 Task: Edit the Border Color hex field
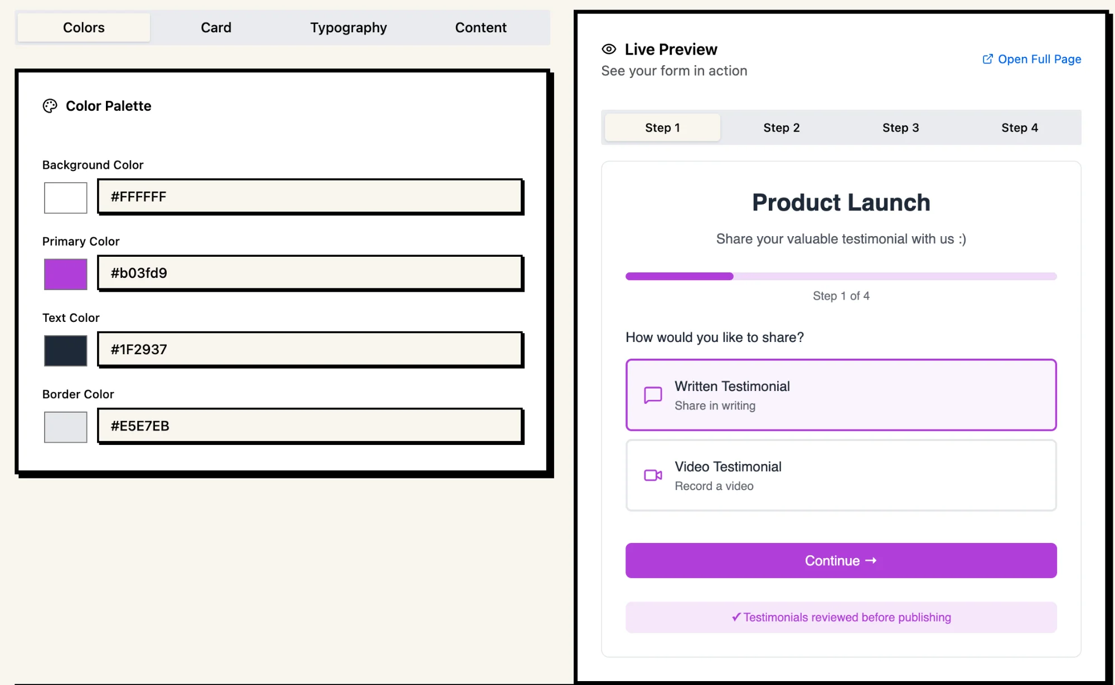tap(310, 426)
